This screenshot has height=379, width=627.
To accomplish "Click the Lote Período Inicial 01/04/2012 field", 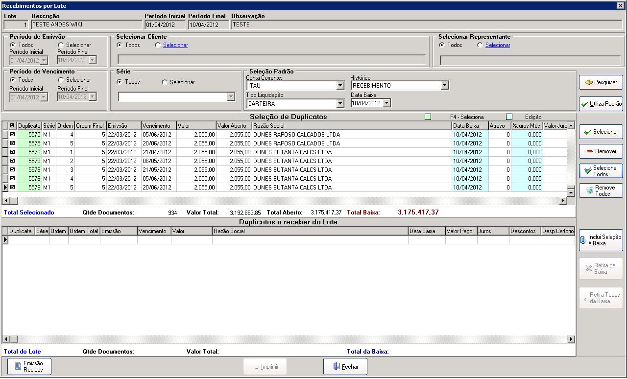I will [165, 24].
